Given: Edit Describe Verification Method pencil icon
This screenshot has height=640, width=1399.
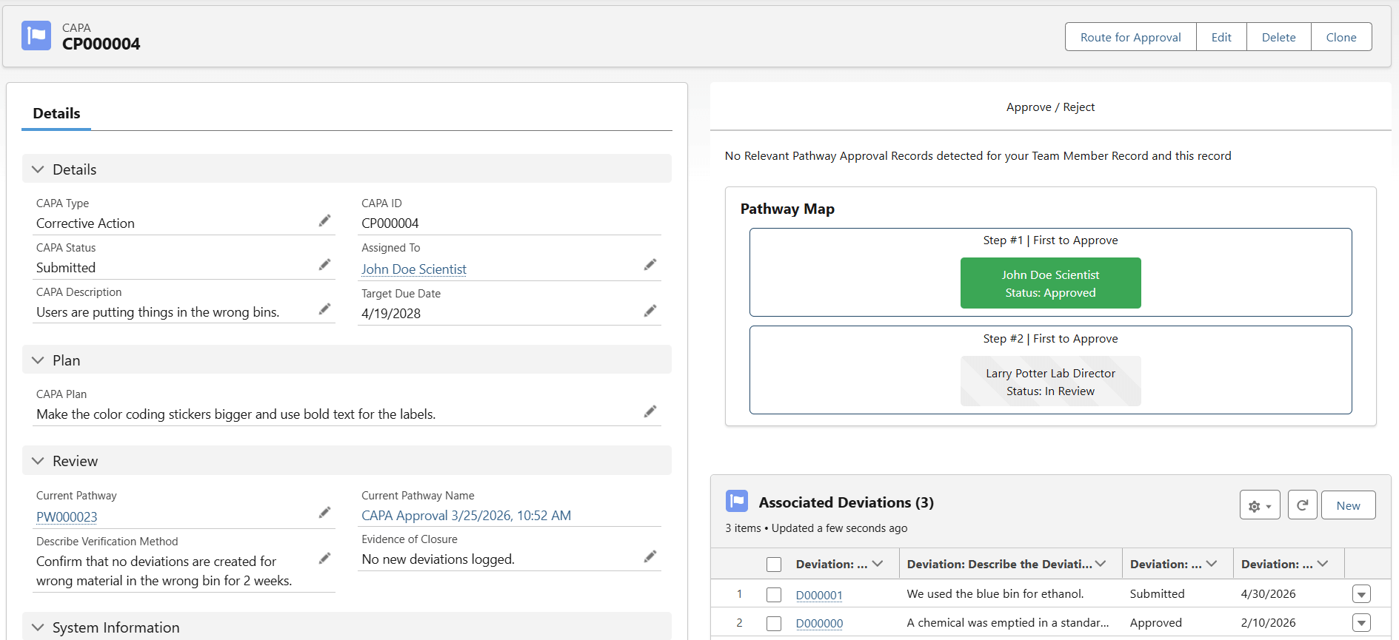Looking at the screenshot, I should [324, 559].
